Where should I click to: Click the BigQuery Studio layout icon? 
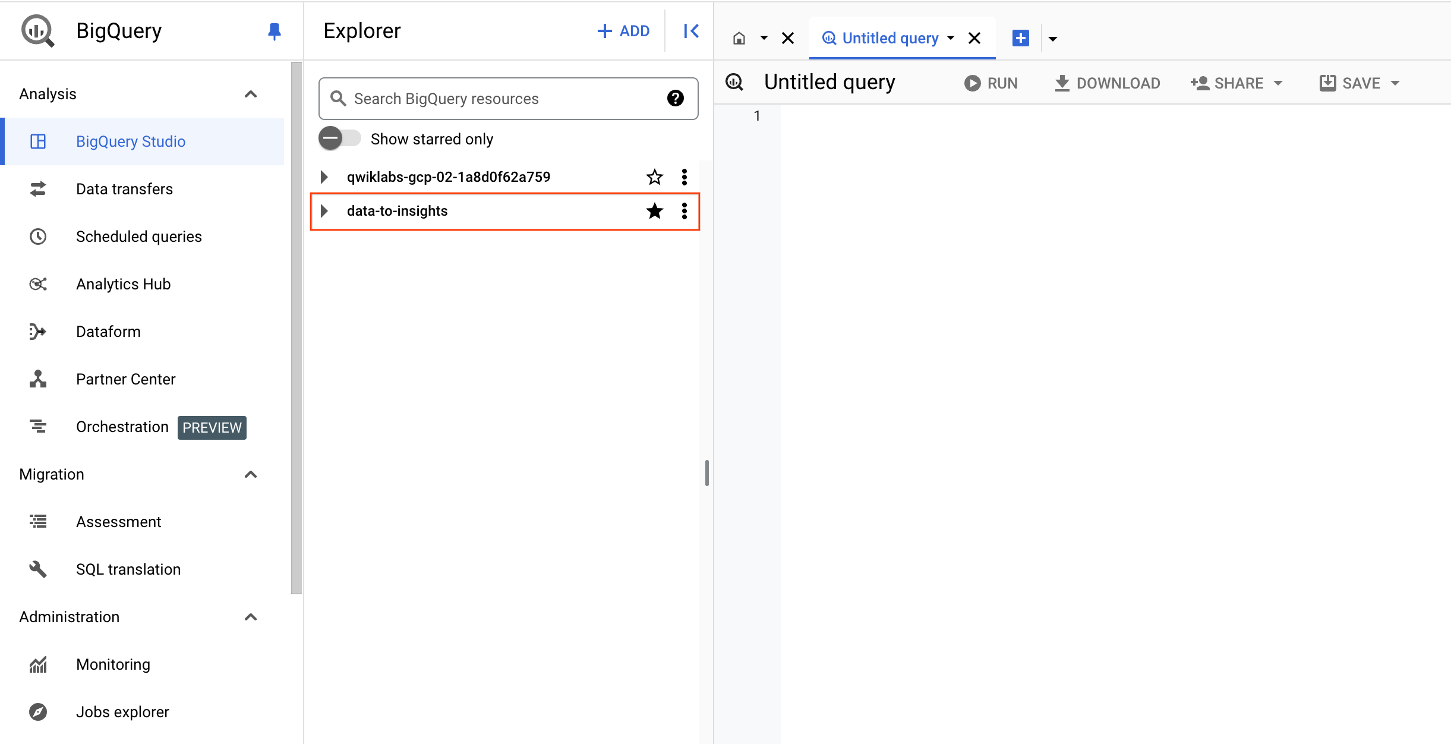[38, 141]
